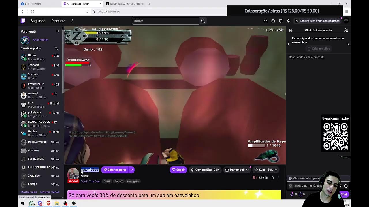Screen dimensions: 369x207
Task: Open stream options three-dot menu
Action: click(278, 178)
